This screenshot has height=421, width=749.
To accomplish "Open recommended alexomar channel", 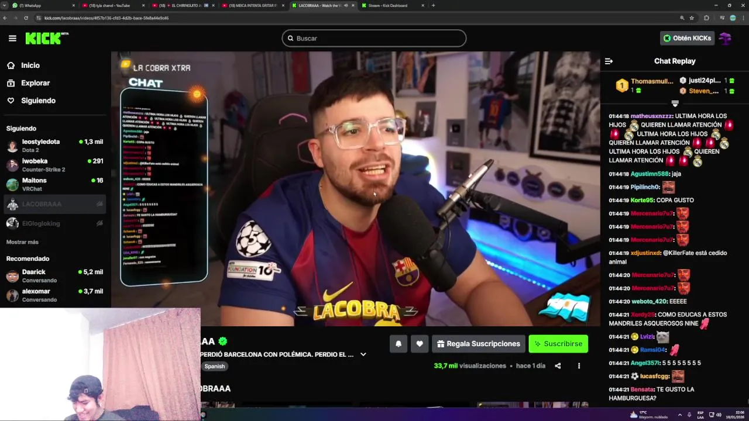I will [x=54, y=295].
